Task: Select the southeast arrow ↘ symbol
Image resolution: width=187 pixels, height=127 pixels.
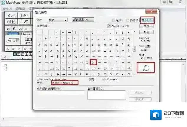Action: (x=76, y=56)
